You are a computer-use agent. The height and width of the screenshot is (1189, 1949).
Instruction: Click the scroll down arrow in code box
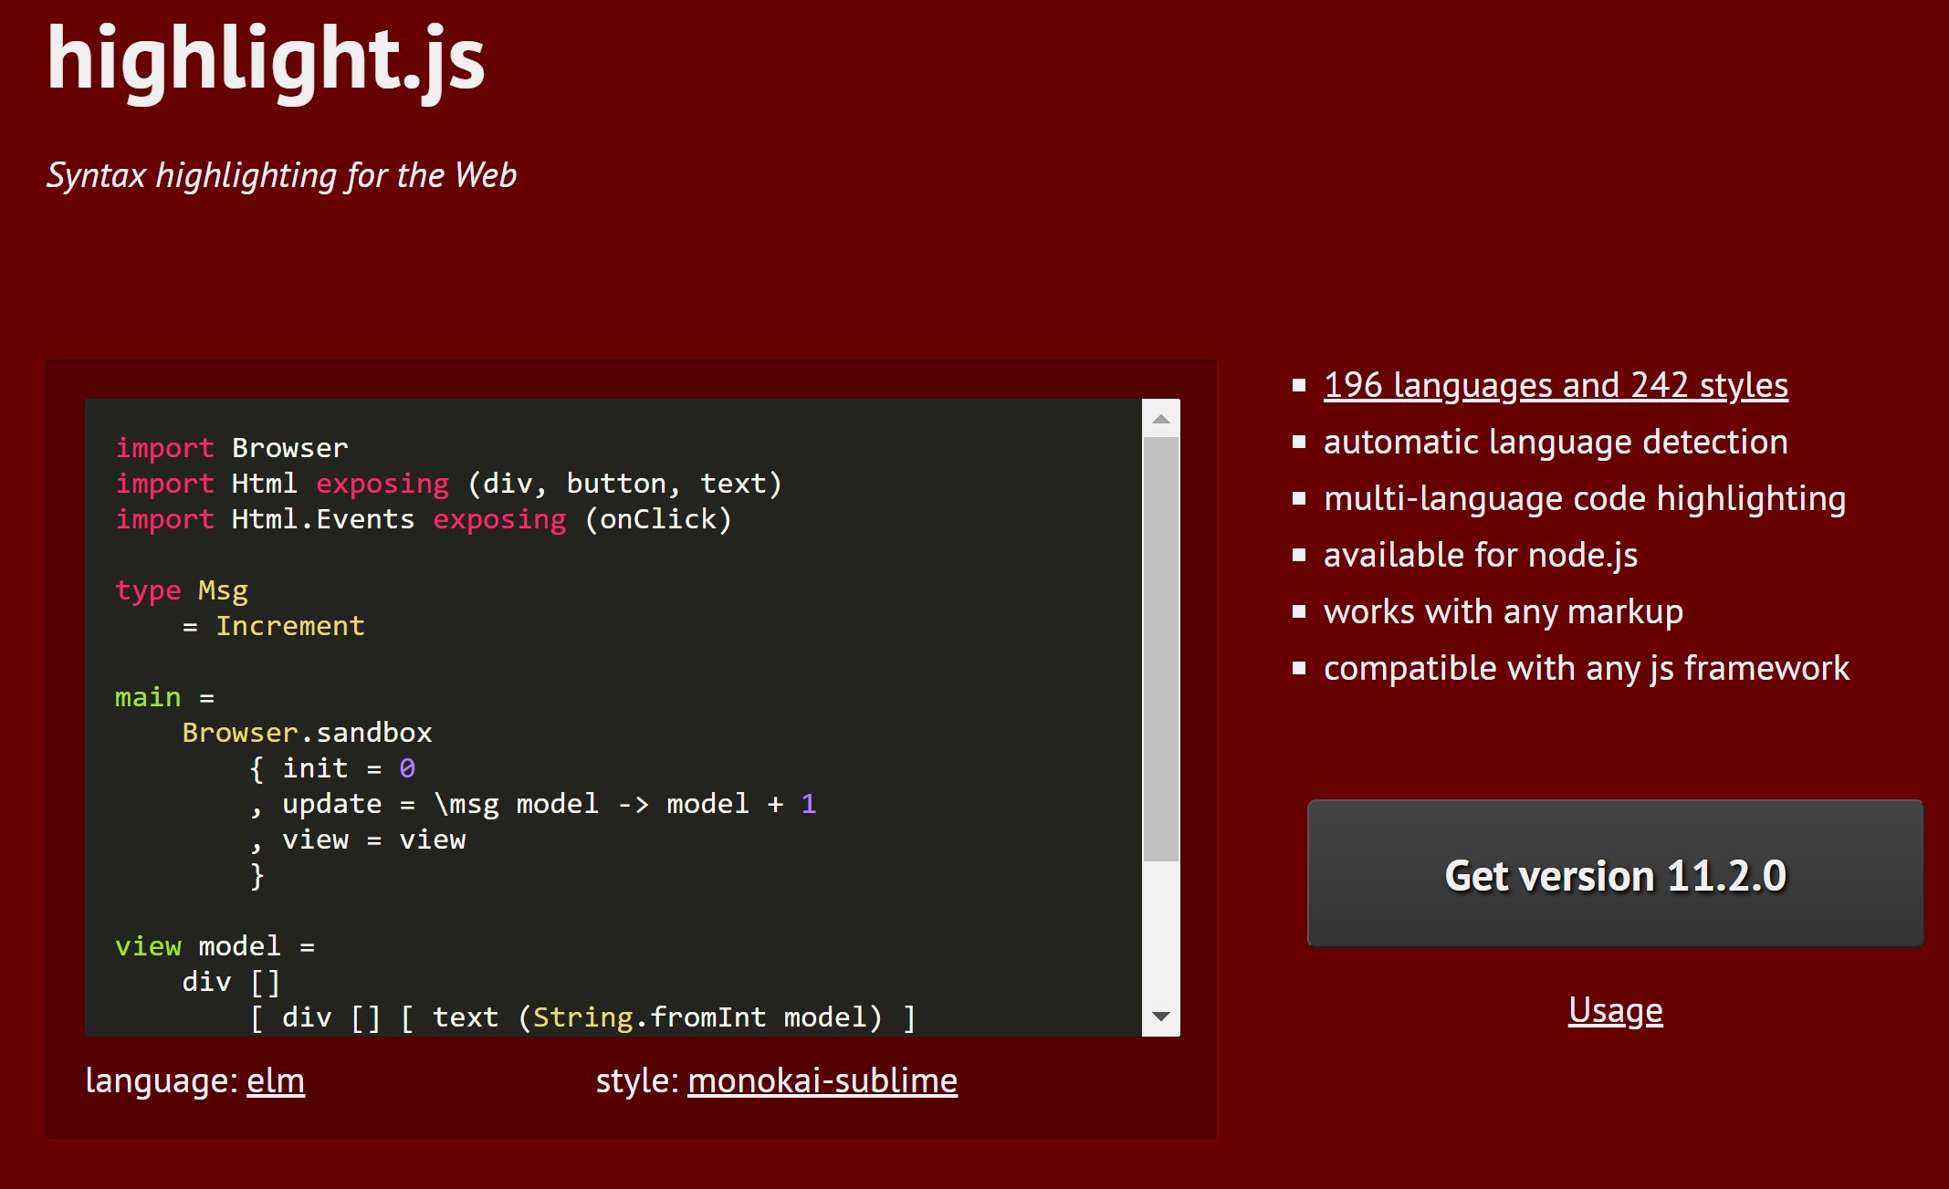(1160, 1017)
